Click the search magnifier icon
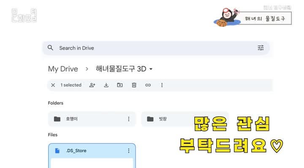This screenshot has height=168, width=304. pyautogui.click(x=50, y=47)
